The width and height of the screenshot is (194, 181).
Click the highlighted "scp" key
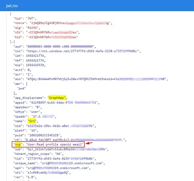[18, 144]
